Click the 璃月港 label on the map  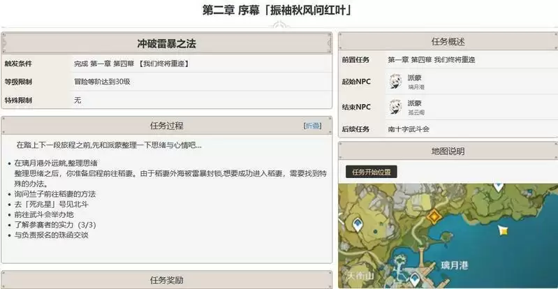pyautogui.click(x=455, y=265)
